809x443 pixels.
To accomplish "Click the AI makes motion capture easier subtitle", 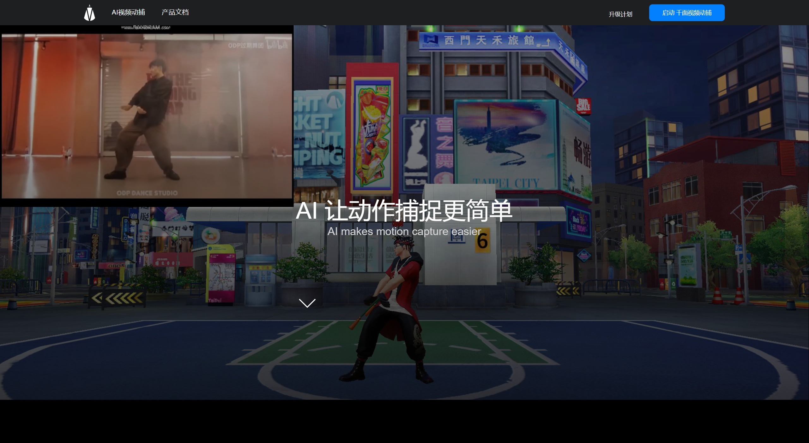I will [404, 231].
